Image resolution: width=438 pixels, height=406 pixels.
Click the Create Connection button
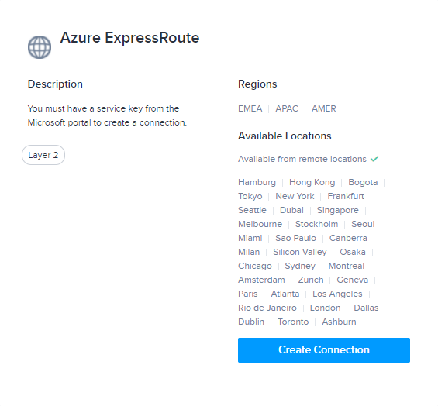click(x=324, y=350)
